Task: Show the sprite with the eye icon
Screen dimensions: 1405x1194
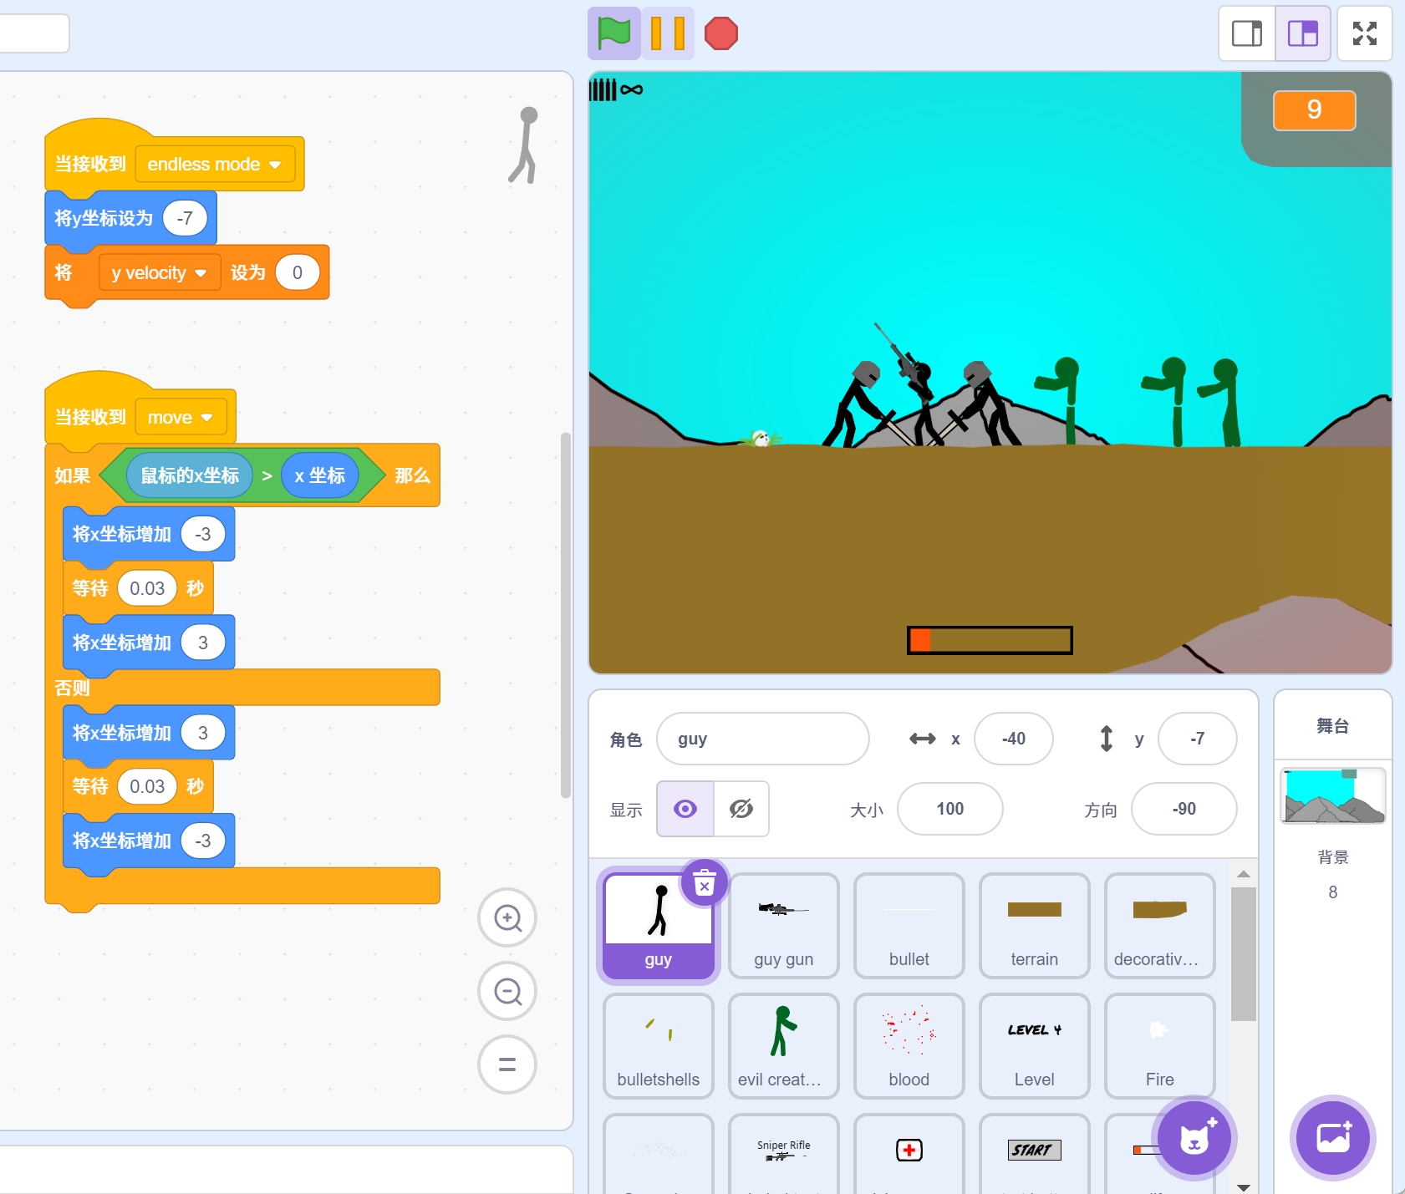Action: [685, 809]
